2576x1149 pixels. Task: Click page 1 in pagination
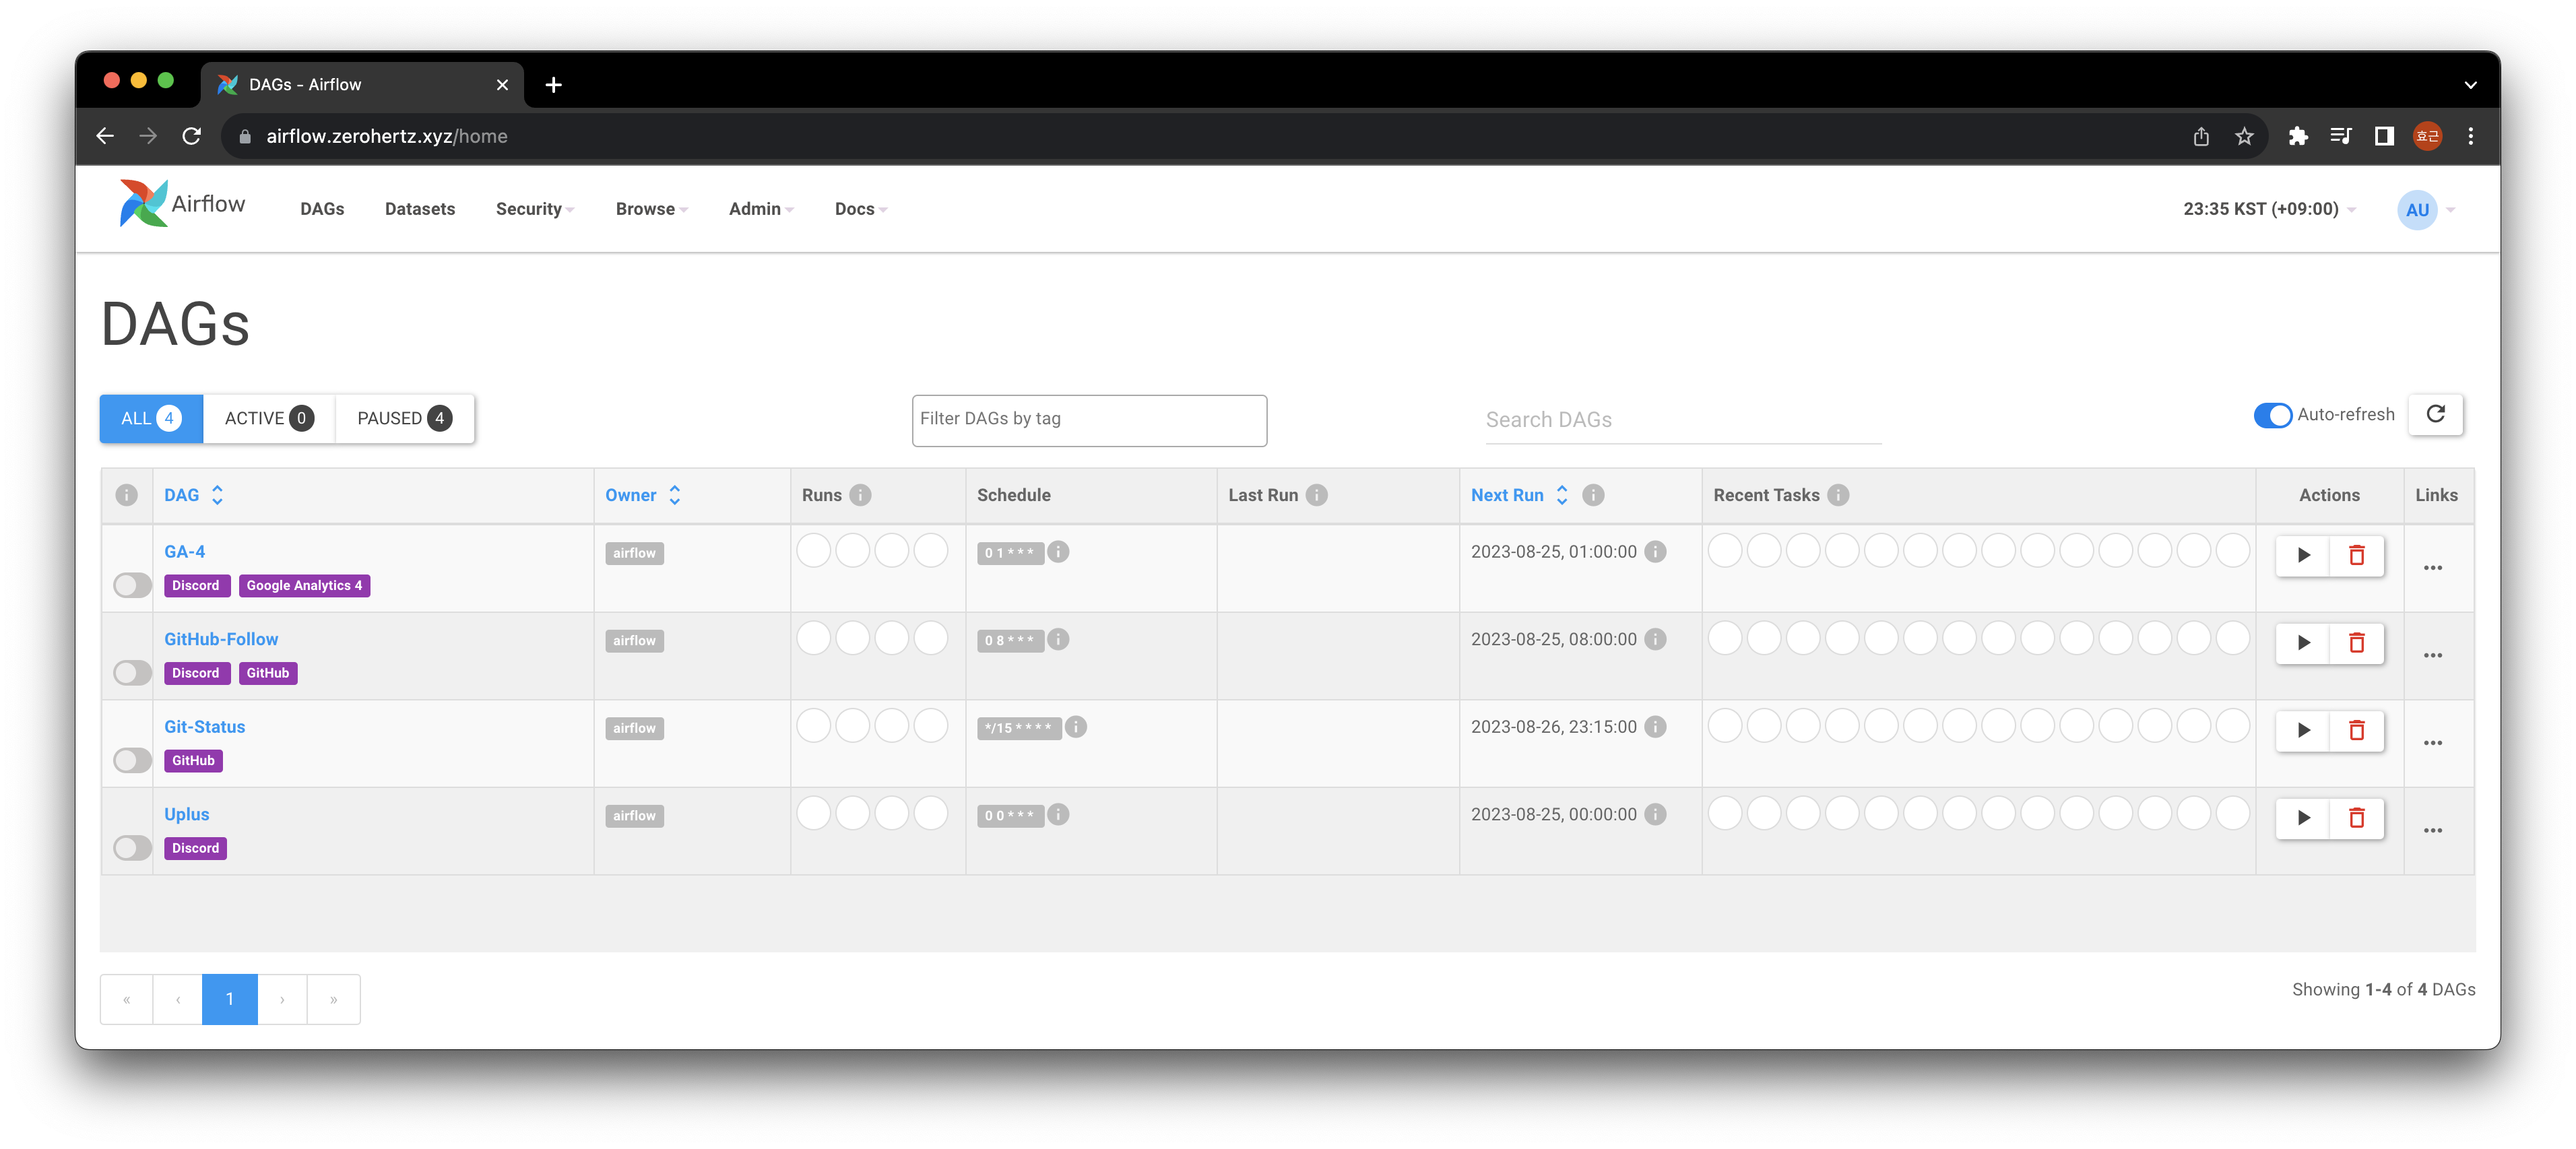(x=230, y=999)
